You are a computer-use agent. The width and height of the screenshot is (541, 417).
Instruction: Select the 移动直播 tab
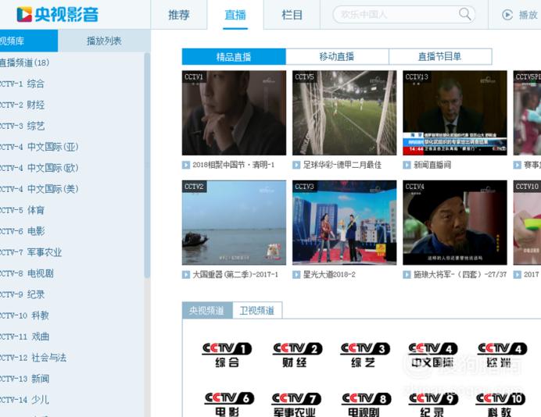[x=337, y=56]
